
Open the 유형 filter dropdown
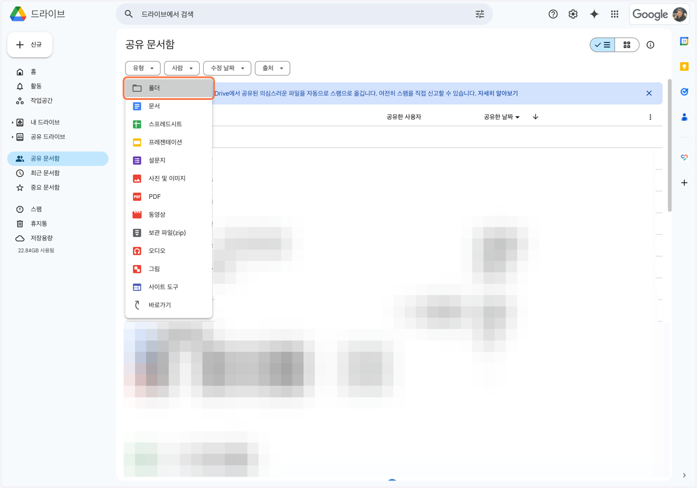(143, 68)
